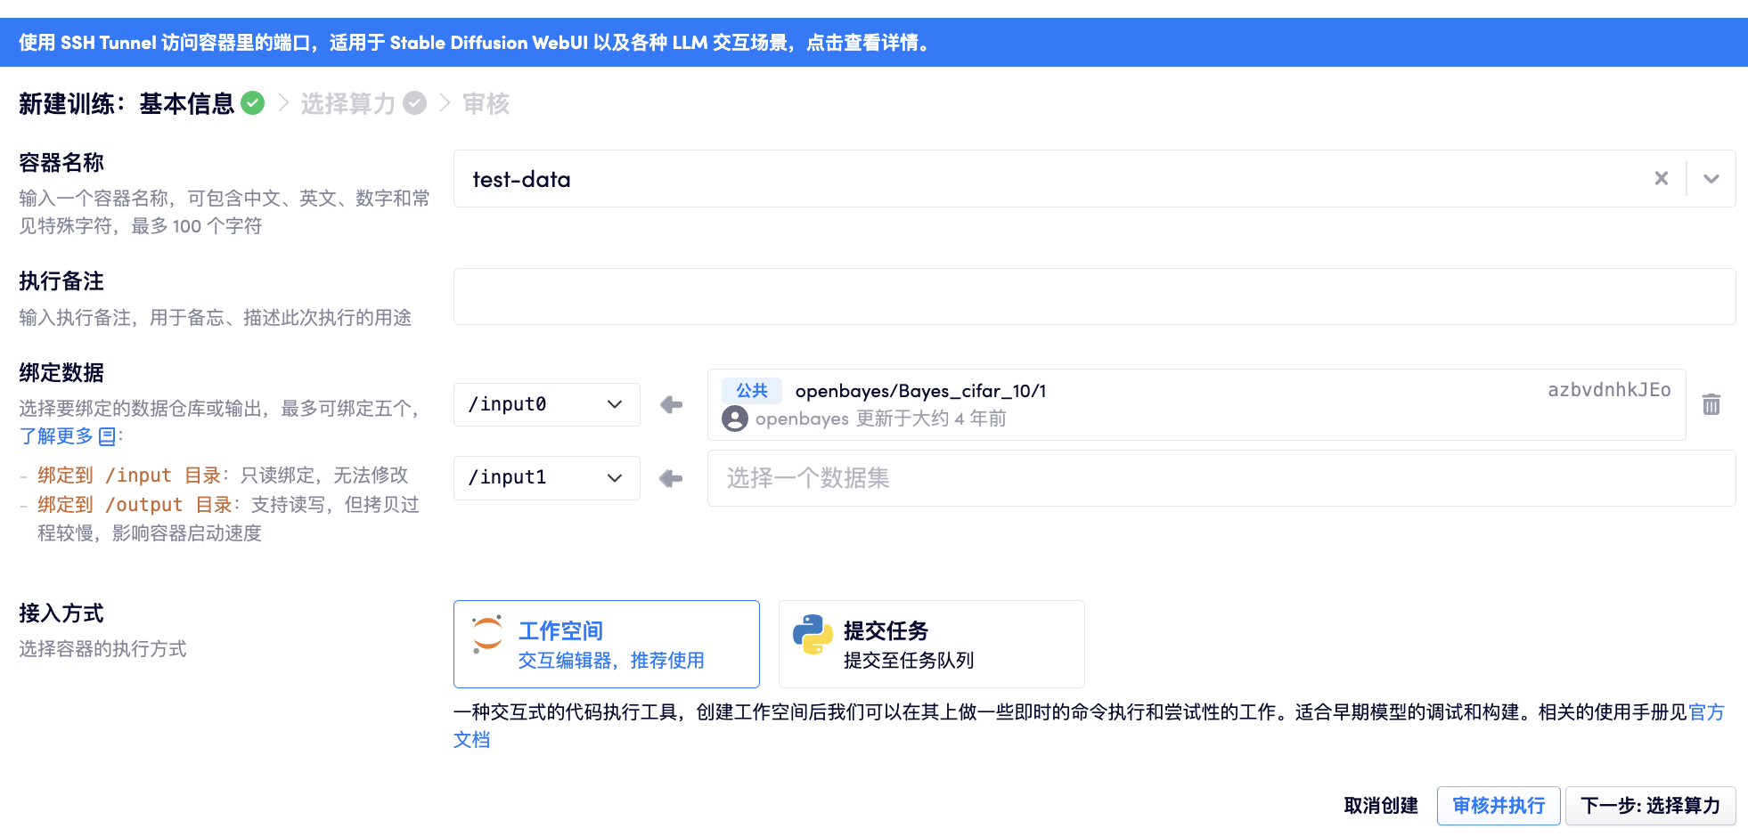Screen dimensions: 1748x837
Task: Open the /input0 mount path dropdown
Action: pyautogui.click(x=546, y=405)
